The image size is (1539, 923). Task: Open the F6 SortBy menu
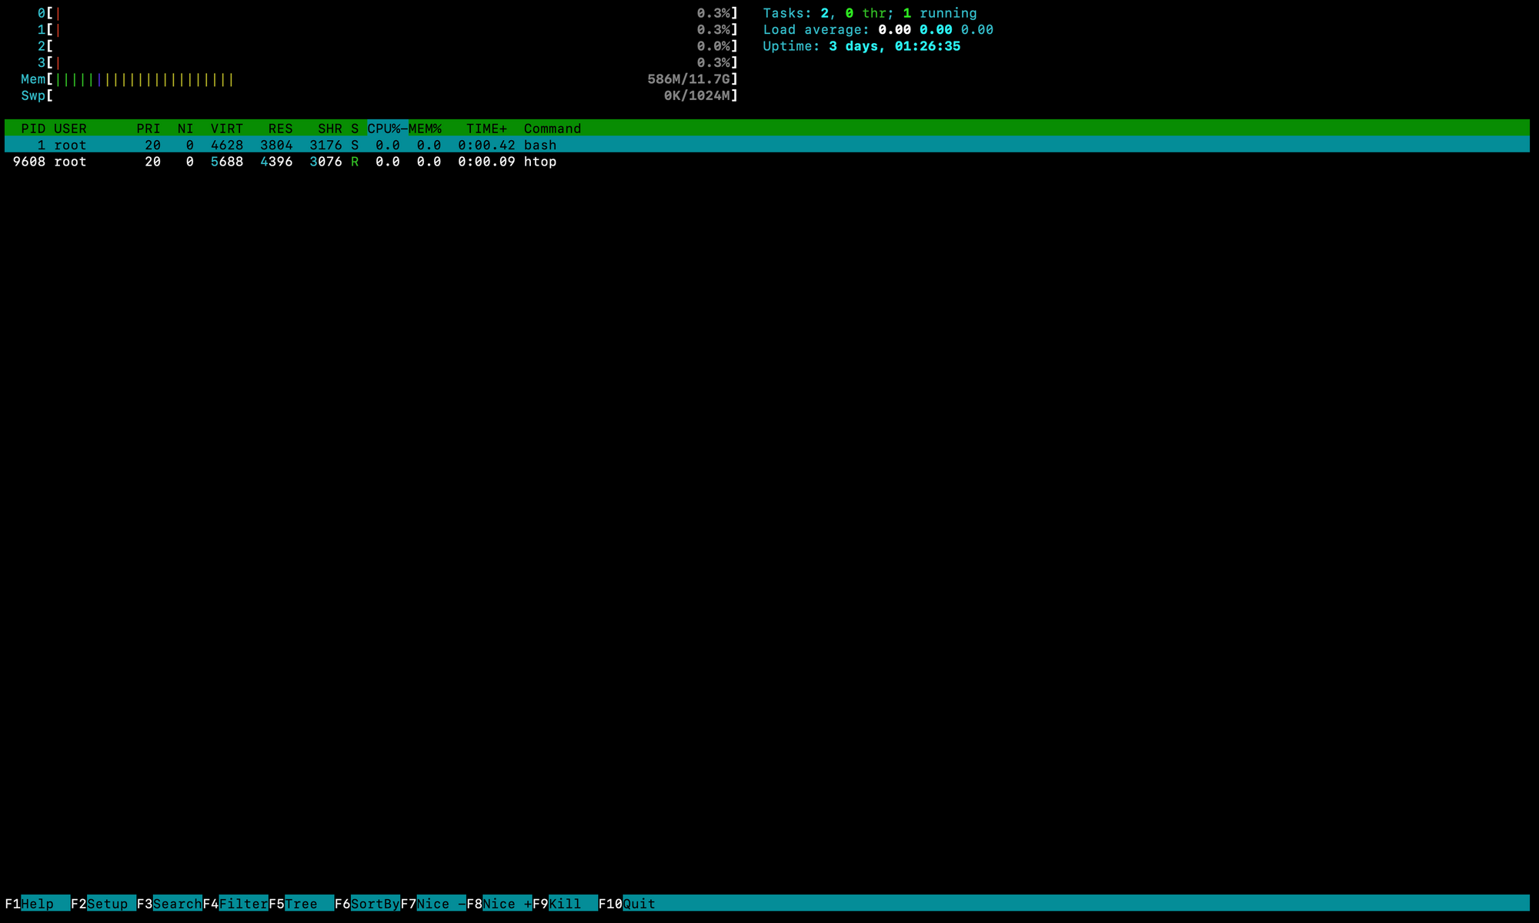(x=367, y=904)
